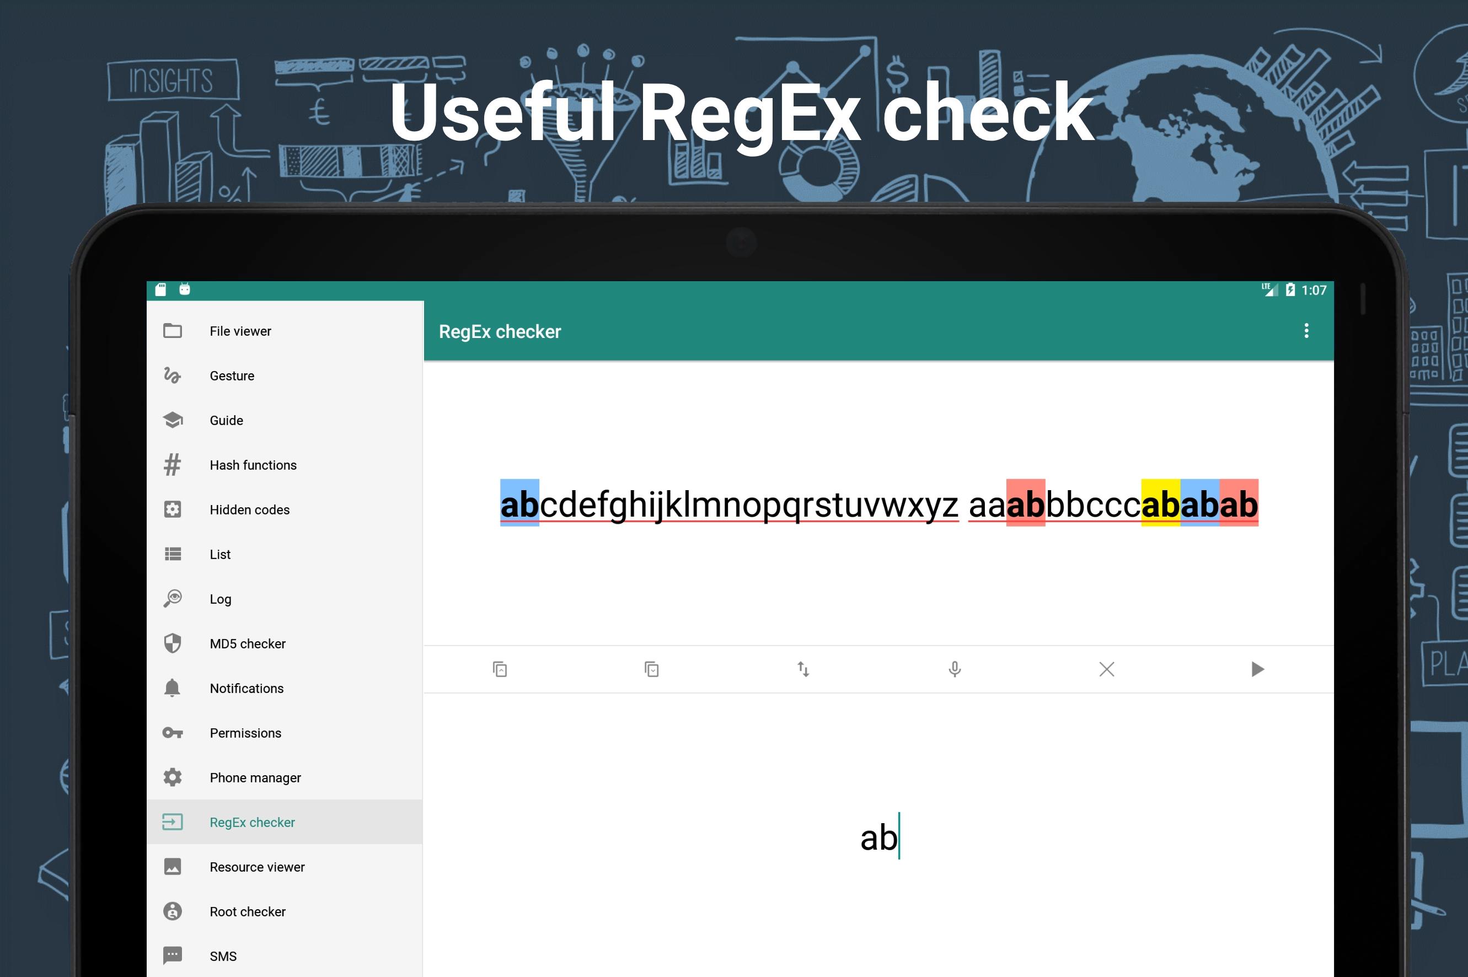Click the swap up-down arrows icon

pos(803,669)
